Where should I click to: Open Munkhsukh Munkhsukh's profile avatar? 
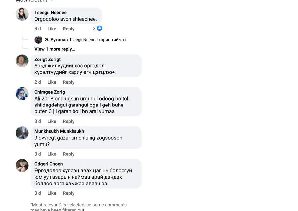click(22, 133)
